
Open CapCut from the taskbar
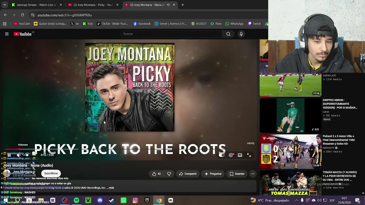(53, 200)
